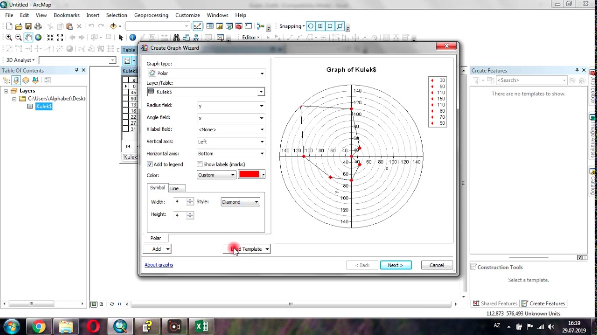The height and width of the screenshot is (335, 597).
Task: Click the Next button in the wizard
Action: point(396,265)
